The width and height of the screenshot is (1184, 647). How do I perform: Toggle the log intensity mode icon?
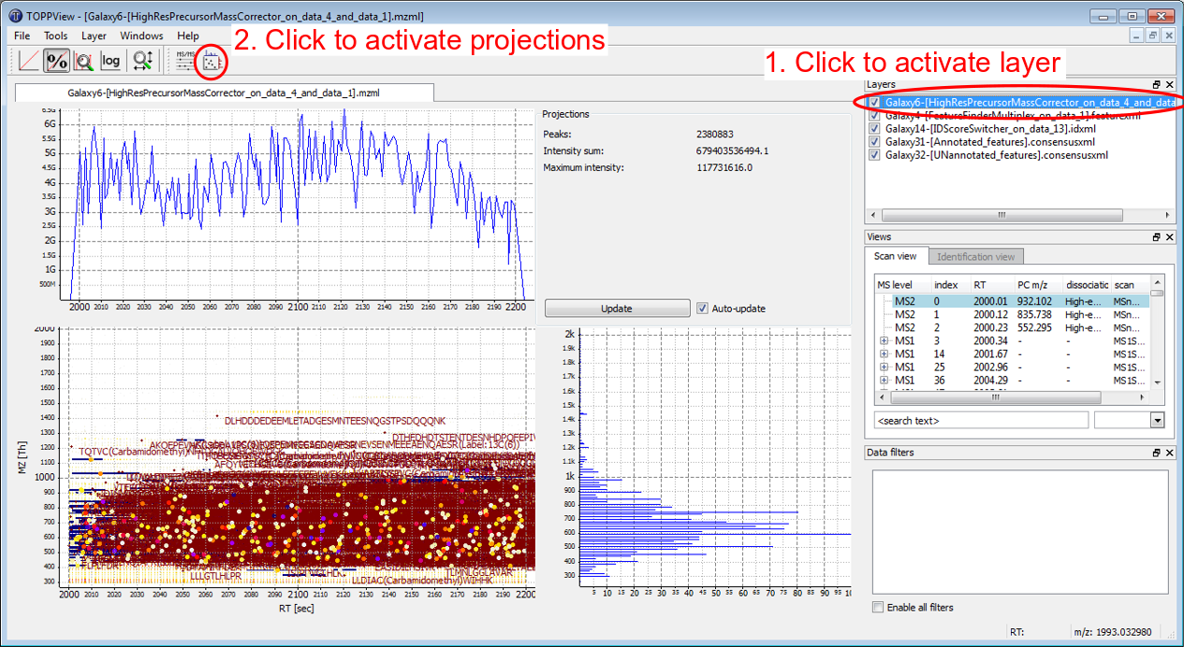pos(111,61)
